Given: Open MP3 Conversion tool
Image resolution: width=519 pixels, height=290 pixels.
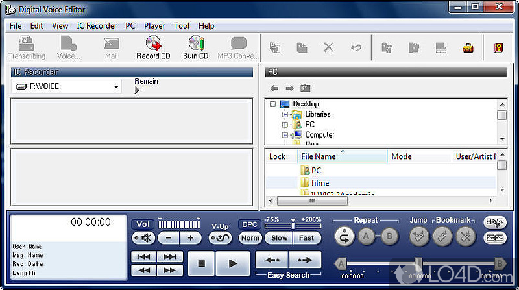Looking at the screenshot, I should [237, 48].
